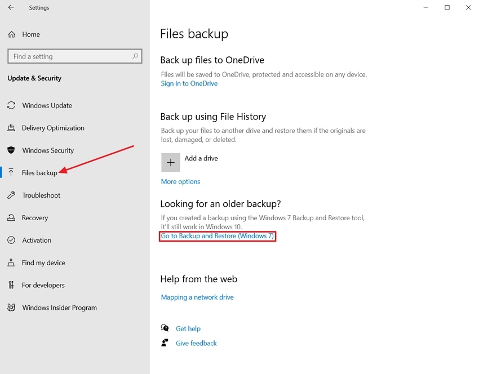Click the search magnifier icon

tap(135, 56)
